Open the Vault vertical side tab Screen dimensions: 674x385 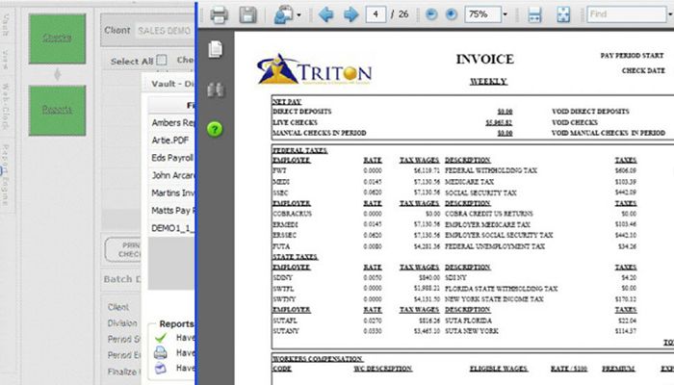[x=7, y=24]
